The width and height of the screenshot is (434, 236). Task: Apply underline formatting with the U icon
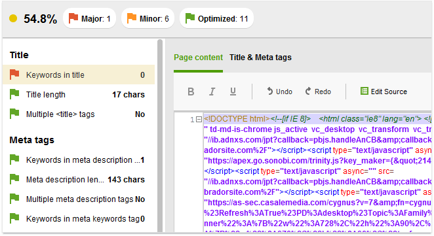[x=233, y=92]
